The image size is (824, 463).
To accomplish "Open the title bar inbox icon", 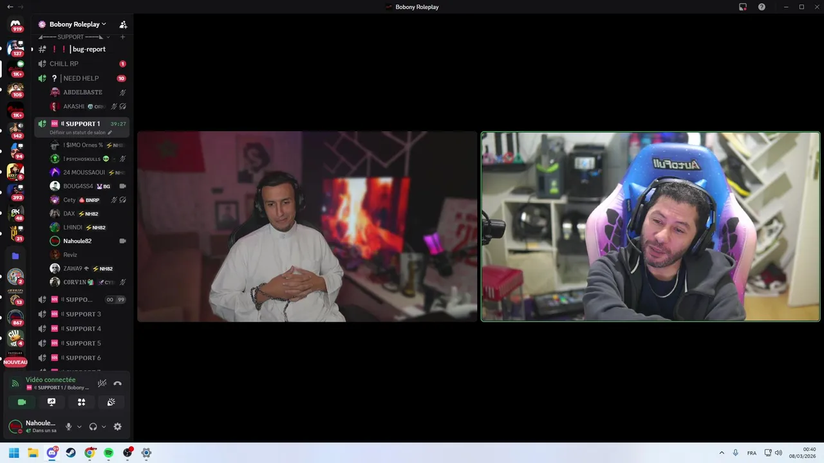I will (743, 7).
